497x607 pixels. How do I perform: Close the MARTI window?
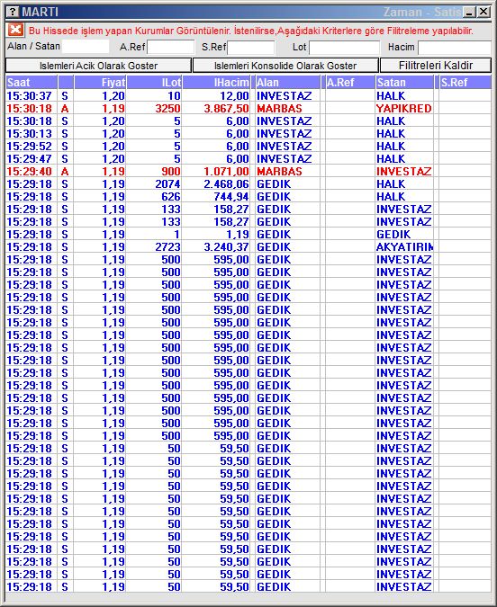(483, 12)
